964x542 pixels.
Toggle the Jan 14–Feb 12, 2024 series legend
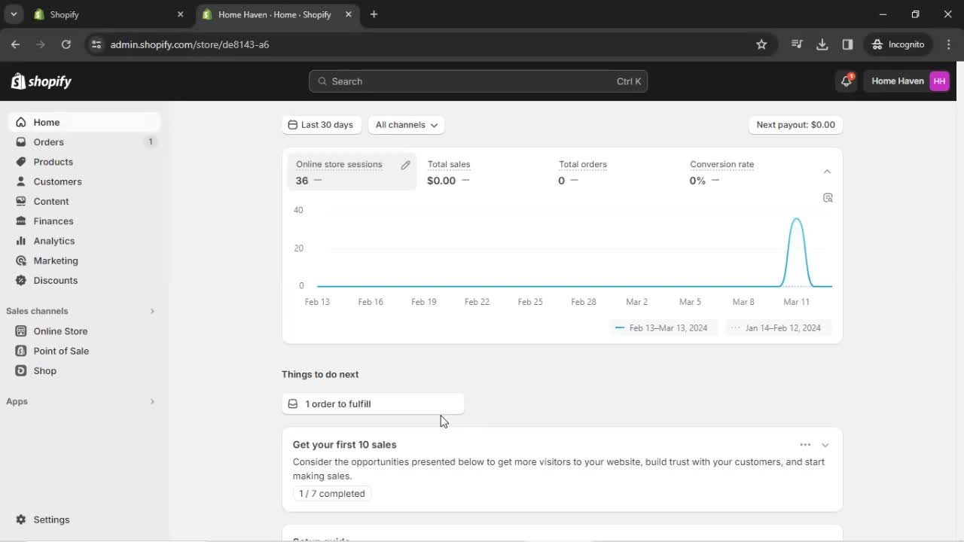778,327
